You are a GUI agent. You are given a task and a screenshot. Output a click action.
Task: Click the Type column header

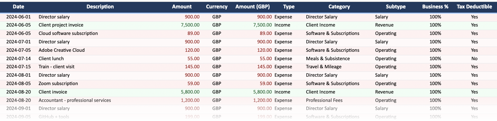(x=289, y=6)
